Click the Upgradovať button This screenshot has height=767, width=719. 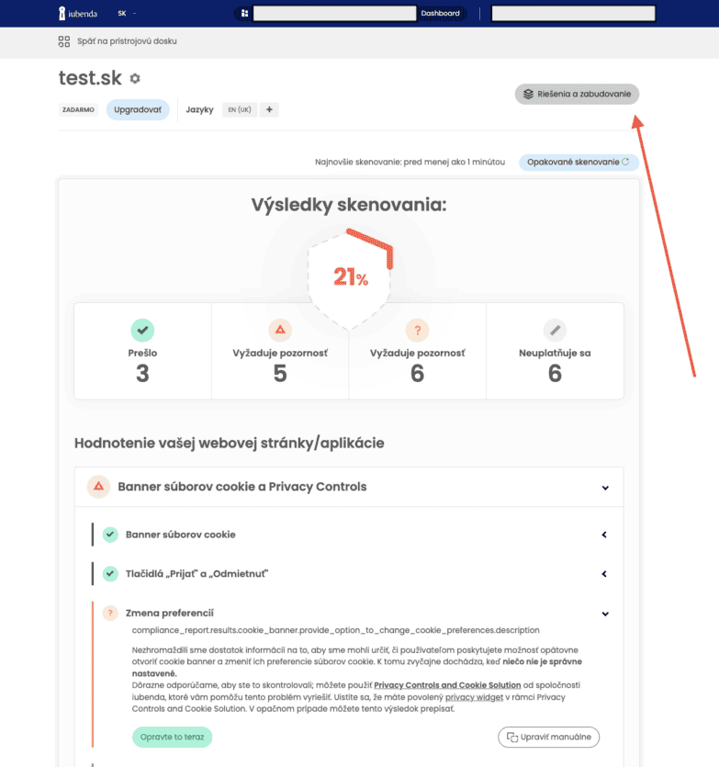(137, 110)
